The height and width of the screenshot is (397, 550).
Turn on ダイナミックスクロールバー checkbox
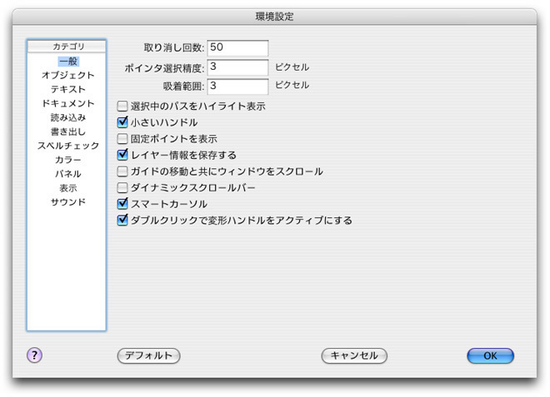tap(122, 188)
